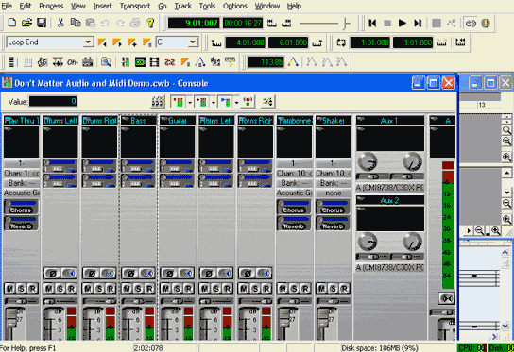Toggle the loop on/off icon
Viewport: 514px width, 352px height.
(341, 42)
